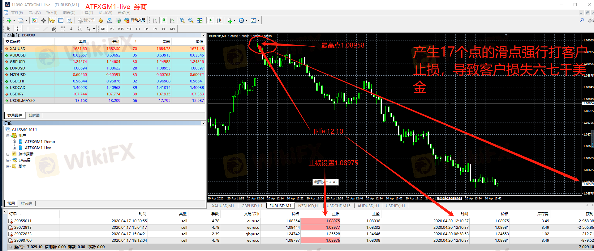Sort the 订单 column header
The height and width of the screenshot is (251, 594).
(33, 214)
